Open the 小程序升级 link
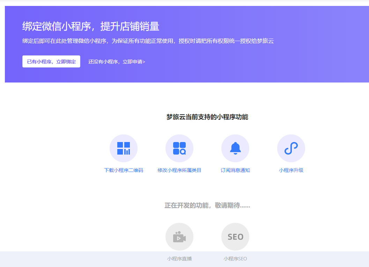 (x=291, y=170)
